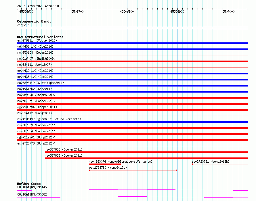Screen dimensions: 256x201
Task: Click the 45506700 ruler position label
Action: tap(77, 12)
